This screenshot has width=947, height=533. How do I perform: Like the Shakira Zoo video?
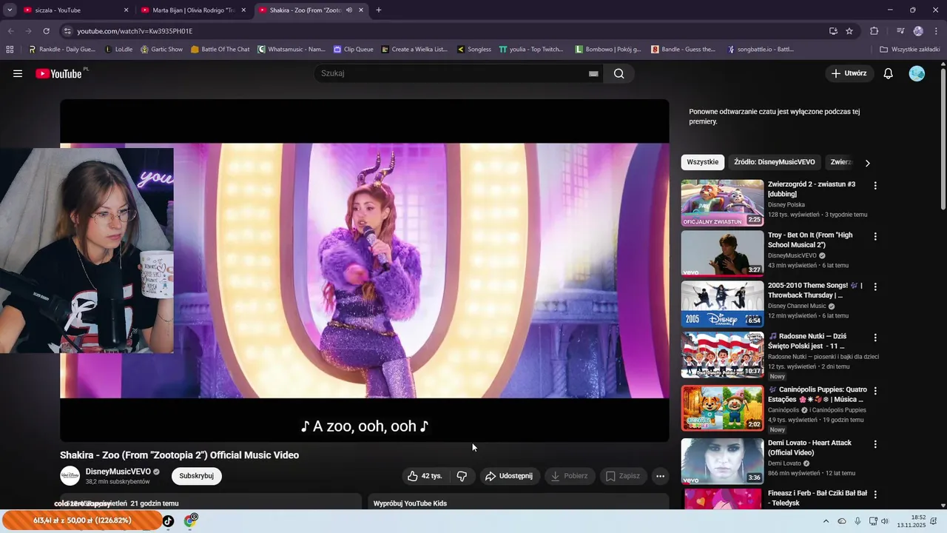tap(425, 476)
